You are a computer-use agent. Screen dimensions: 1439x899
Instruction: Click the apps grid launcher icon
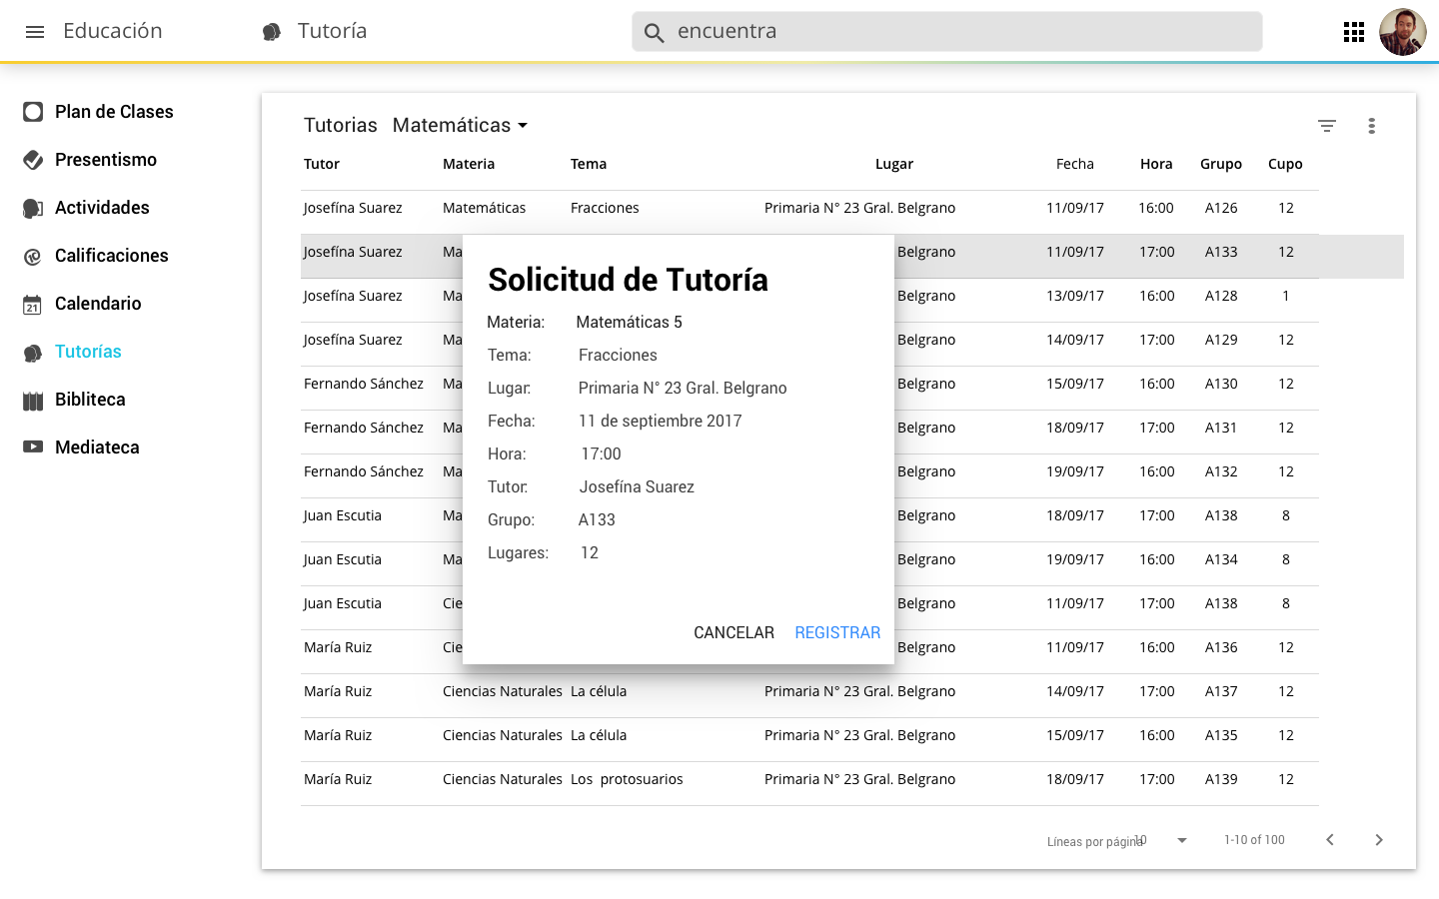(x=1354, y=32)
